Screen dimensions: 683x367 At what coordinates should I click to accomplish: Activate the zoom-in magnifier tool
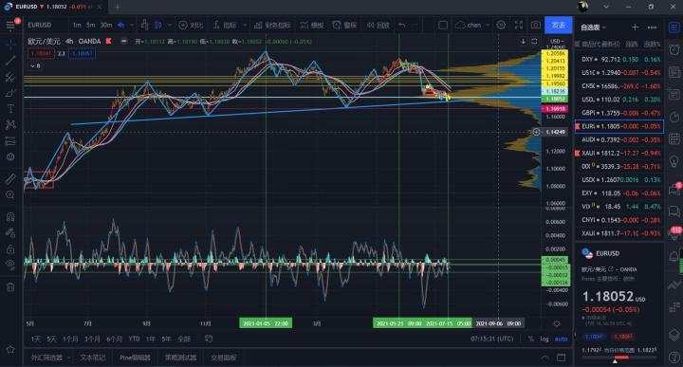tap(10, 194)
